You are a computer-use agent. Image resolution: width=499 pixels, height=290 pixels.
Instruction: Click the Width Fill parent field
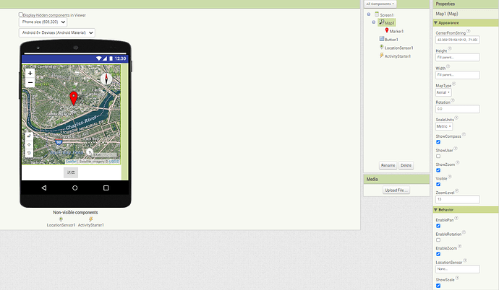[457, 75]
